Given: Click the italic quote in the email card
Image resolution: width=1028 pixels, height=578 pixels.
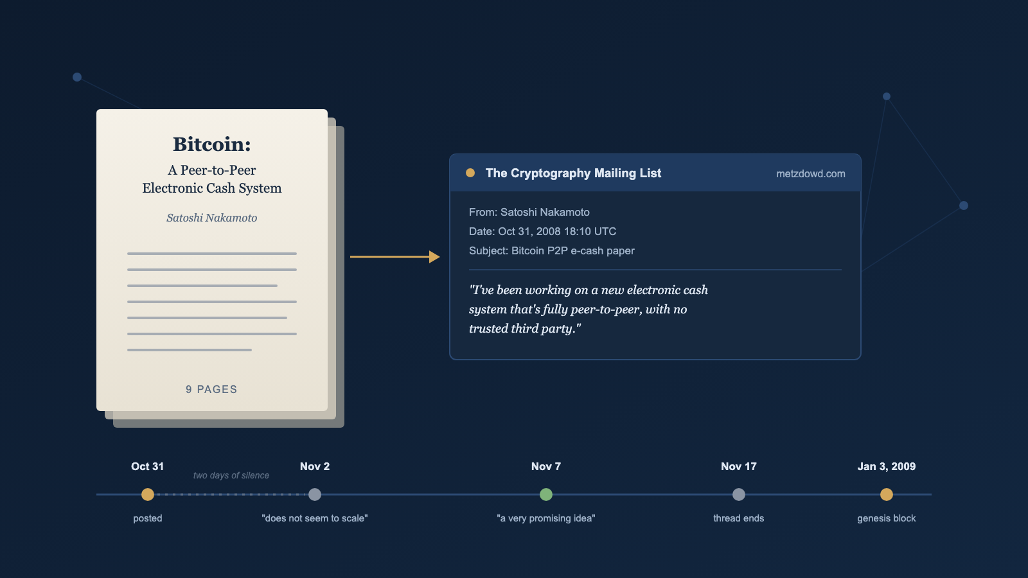Looking at the screenshot, I should 589,309.
